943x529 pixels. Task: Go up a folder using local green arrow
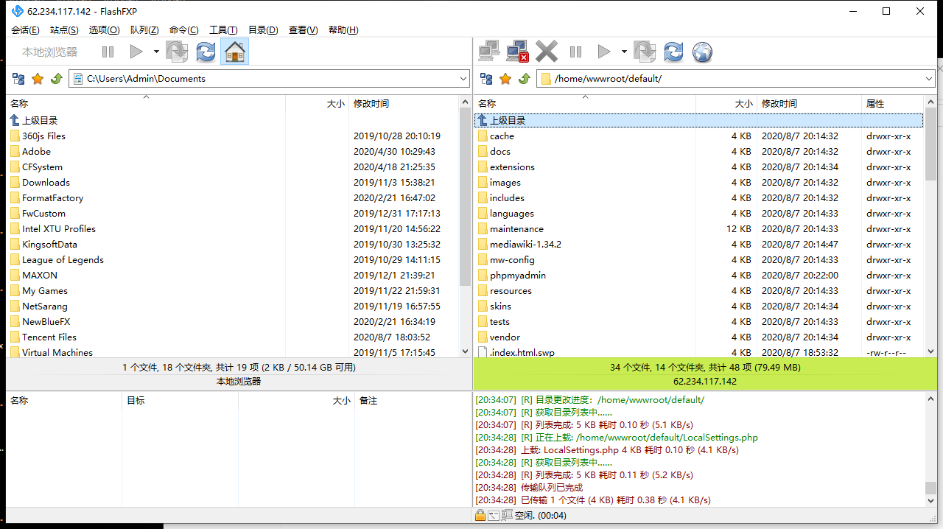56,79
